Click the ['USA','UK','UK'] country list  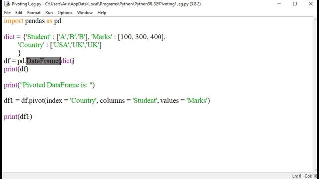pos(76,45)
